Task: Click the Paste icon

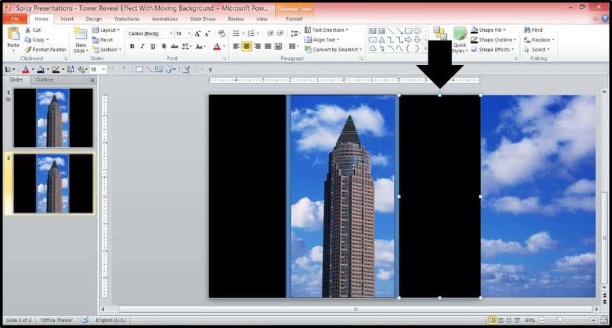Action: (13, 34)
